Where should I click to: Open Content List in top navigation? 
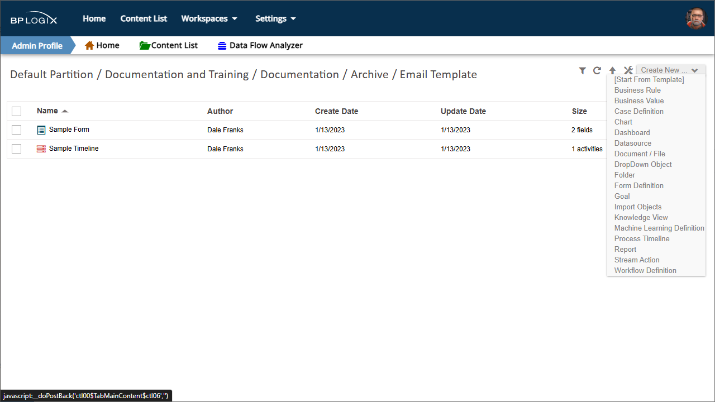tap(144, 18)
